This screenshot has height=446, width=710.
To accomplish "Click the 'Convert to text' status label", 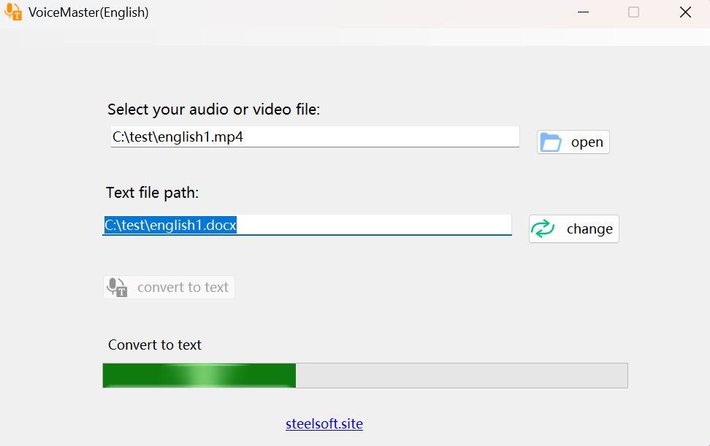I will (x=154, y=345).
